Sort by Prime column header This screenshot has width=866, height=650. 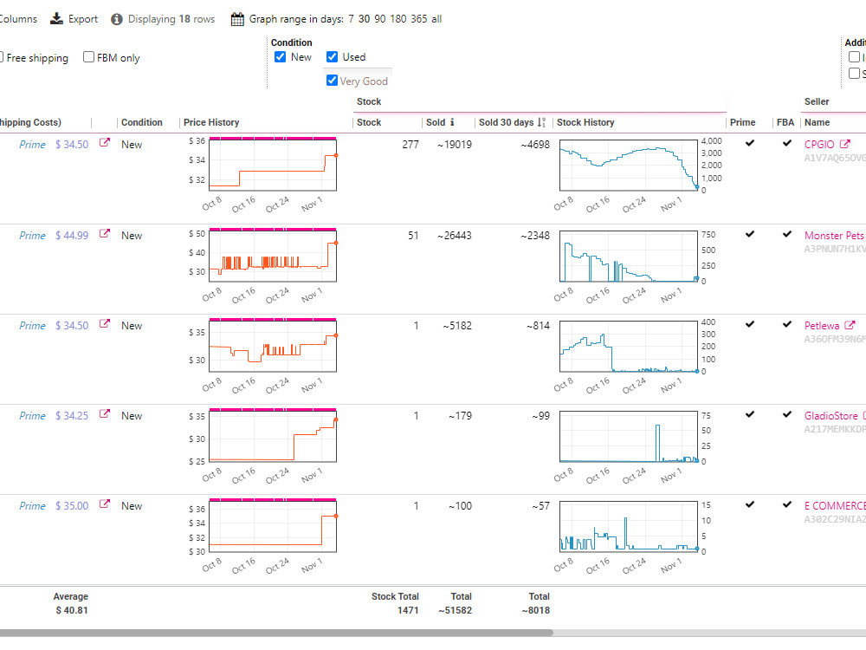[x=742, y=122]
